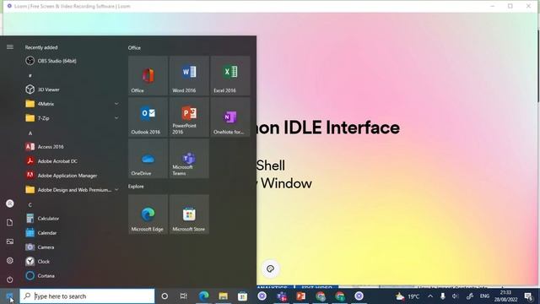Launch the PowerPoint 2016 tile
The width and height of the screenshot is (540, 304).
[x=189, y=117]
